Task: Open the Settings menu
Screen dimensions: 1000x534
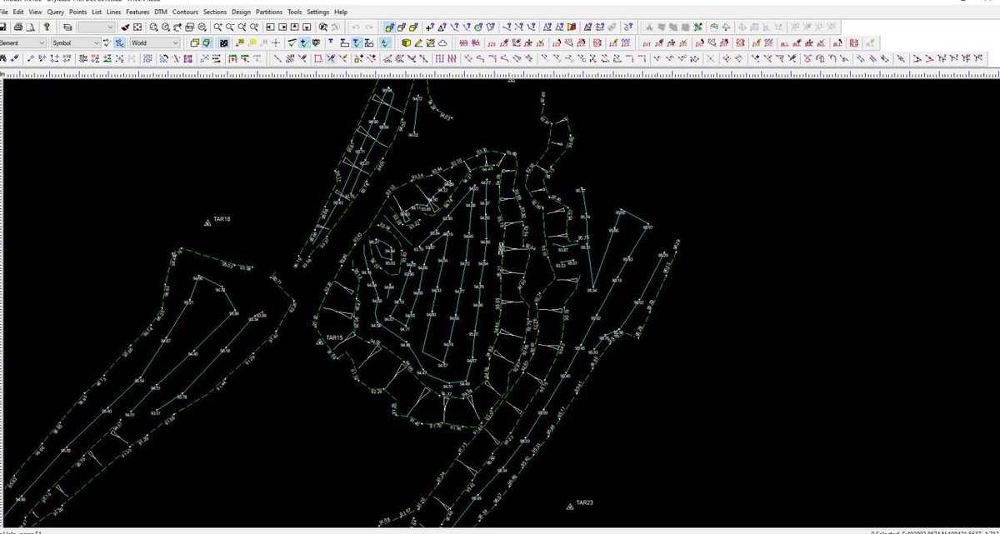Action: click(x=317, y=13)
